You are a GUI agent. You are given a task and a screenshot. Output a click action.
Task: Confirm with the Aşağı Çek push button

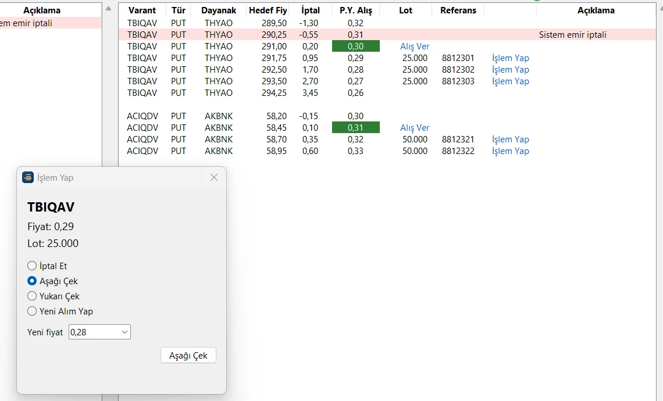(188, 355)
